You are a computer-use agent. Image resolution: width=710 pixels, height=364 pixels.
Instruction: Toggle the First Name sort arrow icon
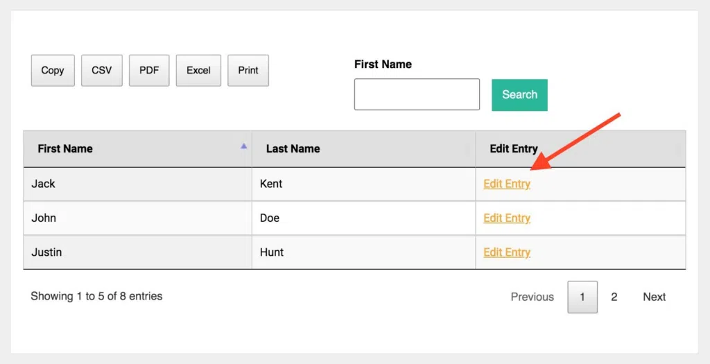pos(243,146)
